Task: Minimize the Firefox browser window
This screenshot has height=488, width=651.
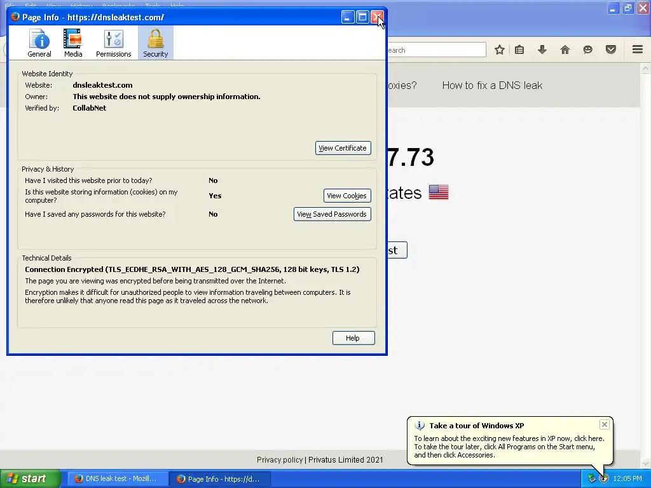Action: (x=613, y=8)
